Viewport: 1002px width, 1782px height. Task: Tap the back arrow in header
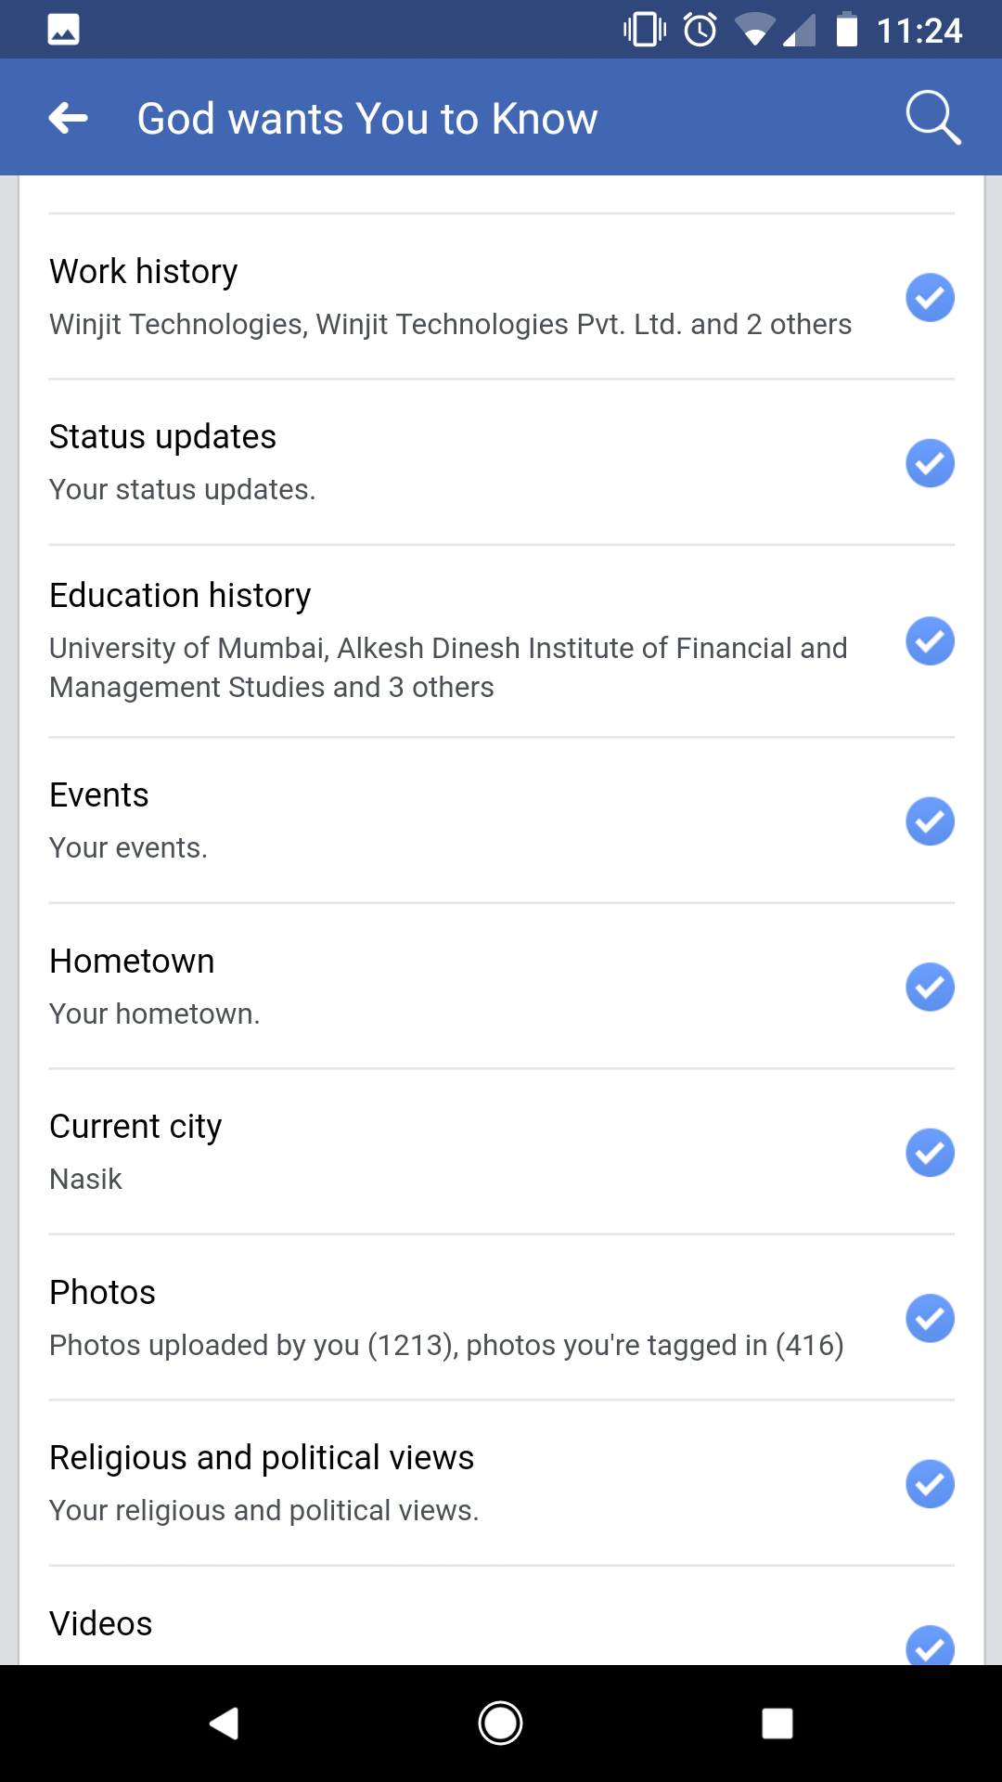point(69,118)
